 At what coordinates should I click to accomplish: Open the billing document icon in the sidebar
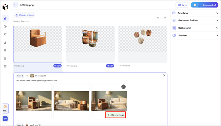5,58
